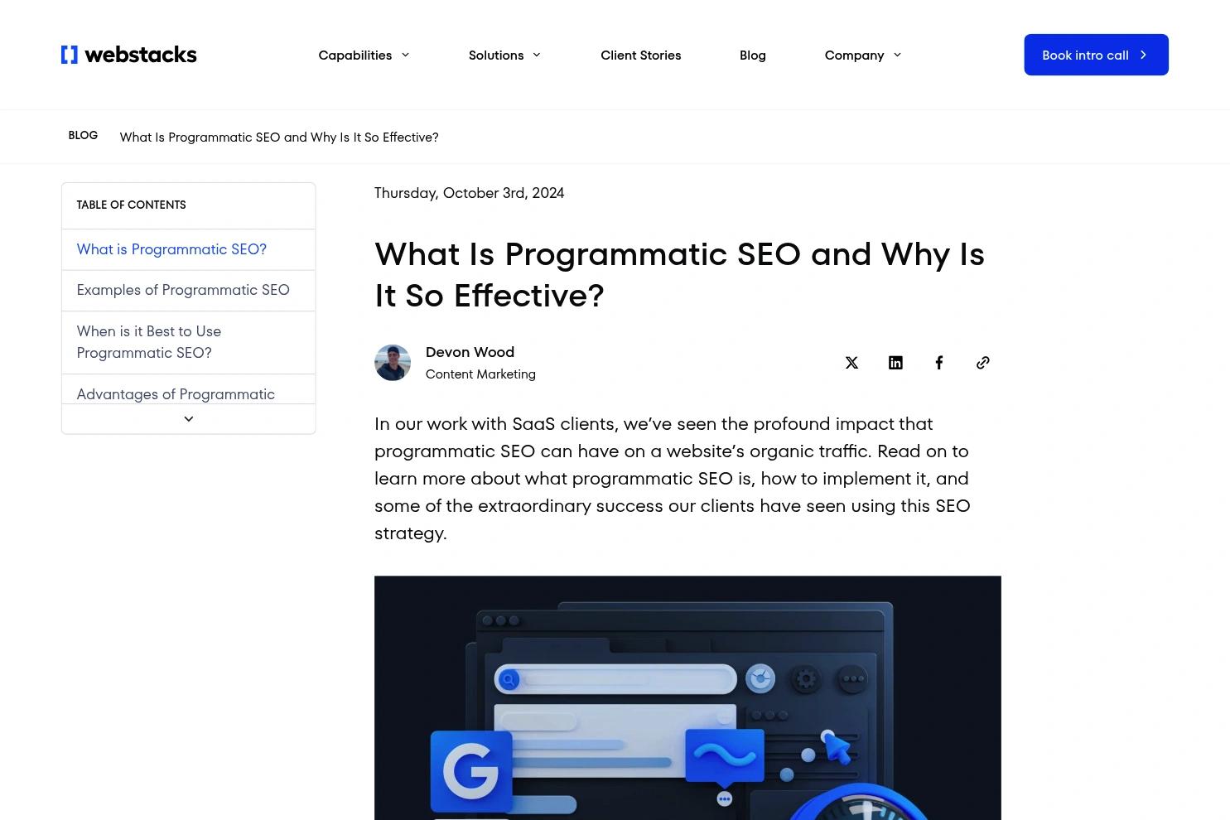The height and width of the screenshot is (820, 1230).
Task: Jump to 'When is it Best to Use Programmatic SEO?'
Action: 149,342
